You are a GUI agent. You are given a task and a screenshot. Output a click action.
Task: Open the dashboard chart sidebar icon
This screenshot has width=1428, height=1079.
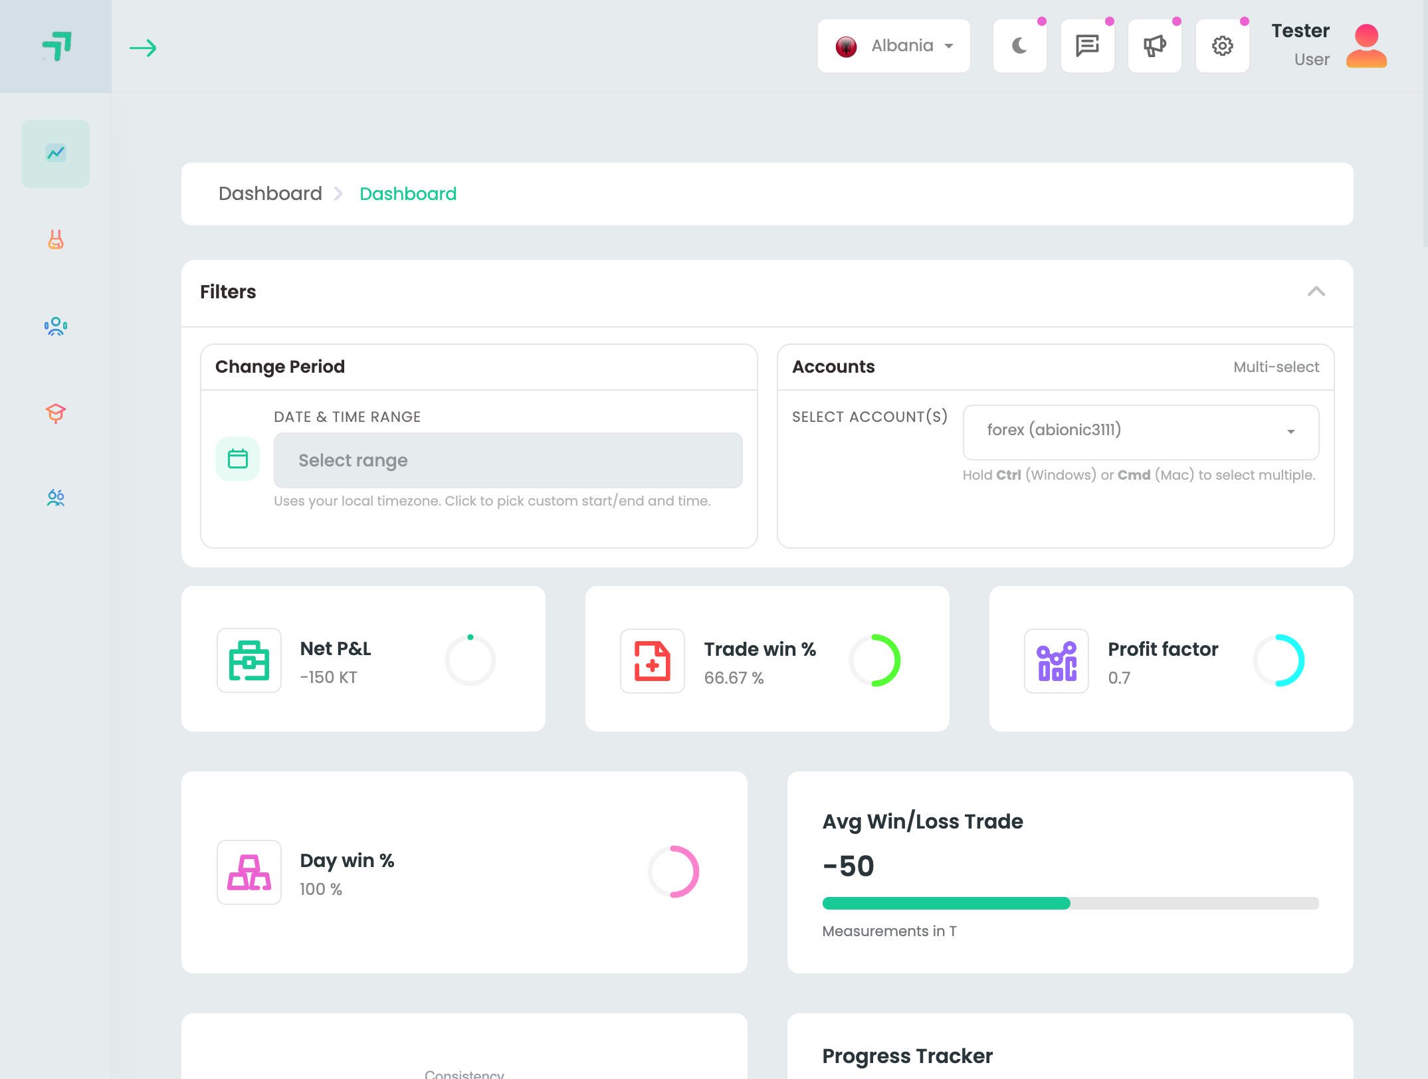click(x=56, y=153)
